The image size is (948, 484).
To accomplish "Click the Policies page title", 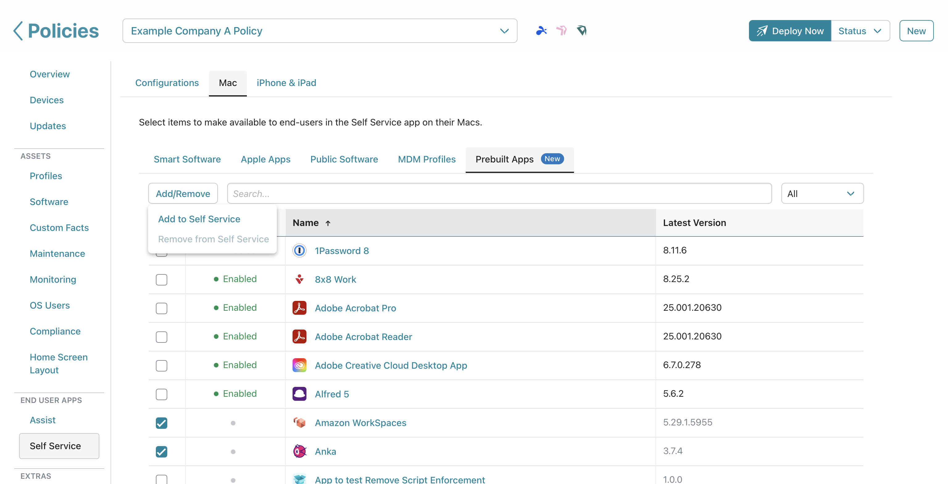I will click(63, 31).
